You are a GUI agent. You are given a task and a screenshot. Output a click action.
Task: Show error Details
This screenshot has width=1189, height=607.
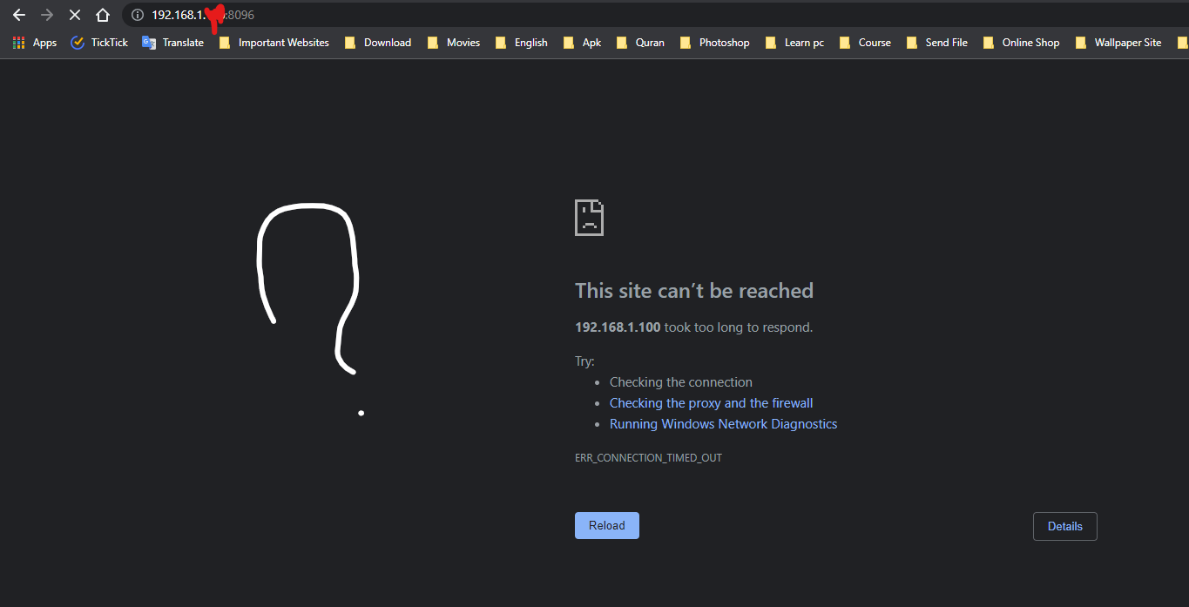1064,526
